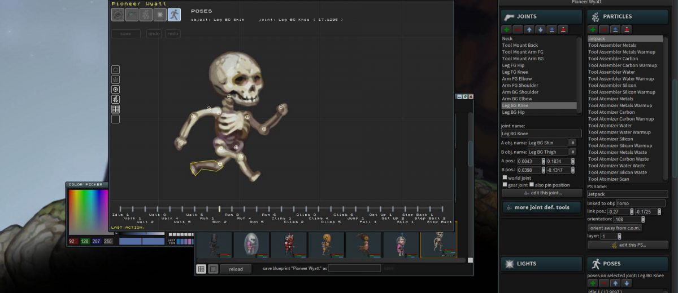
Task: Move selected joint to bottom of list
Action: (563, 29)
